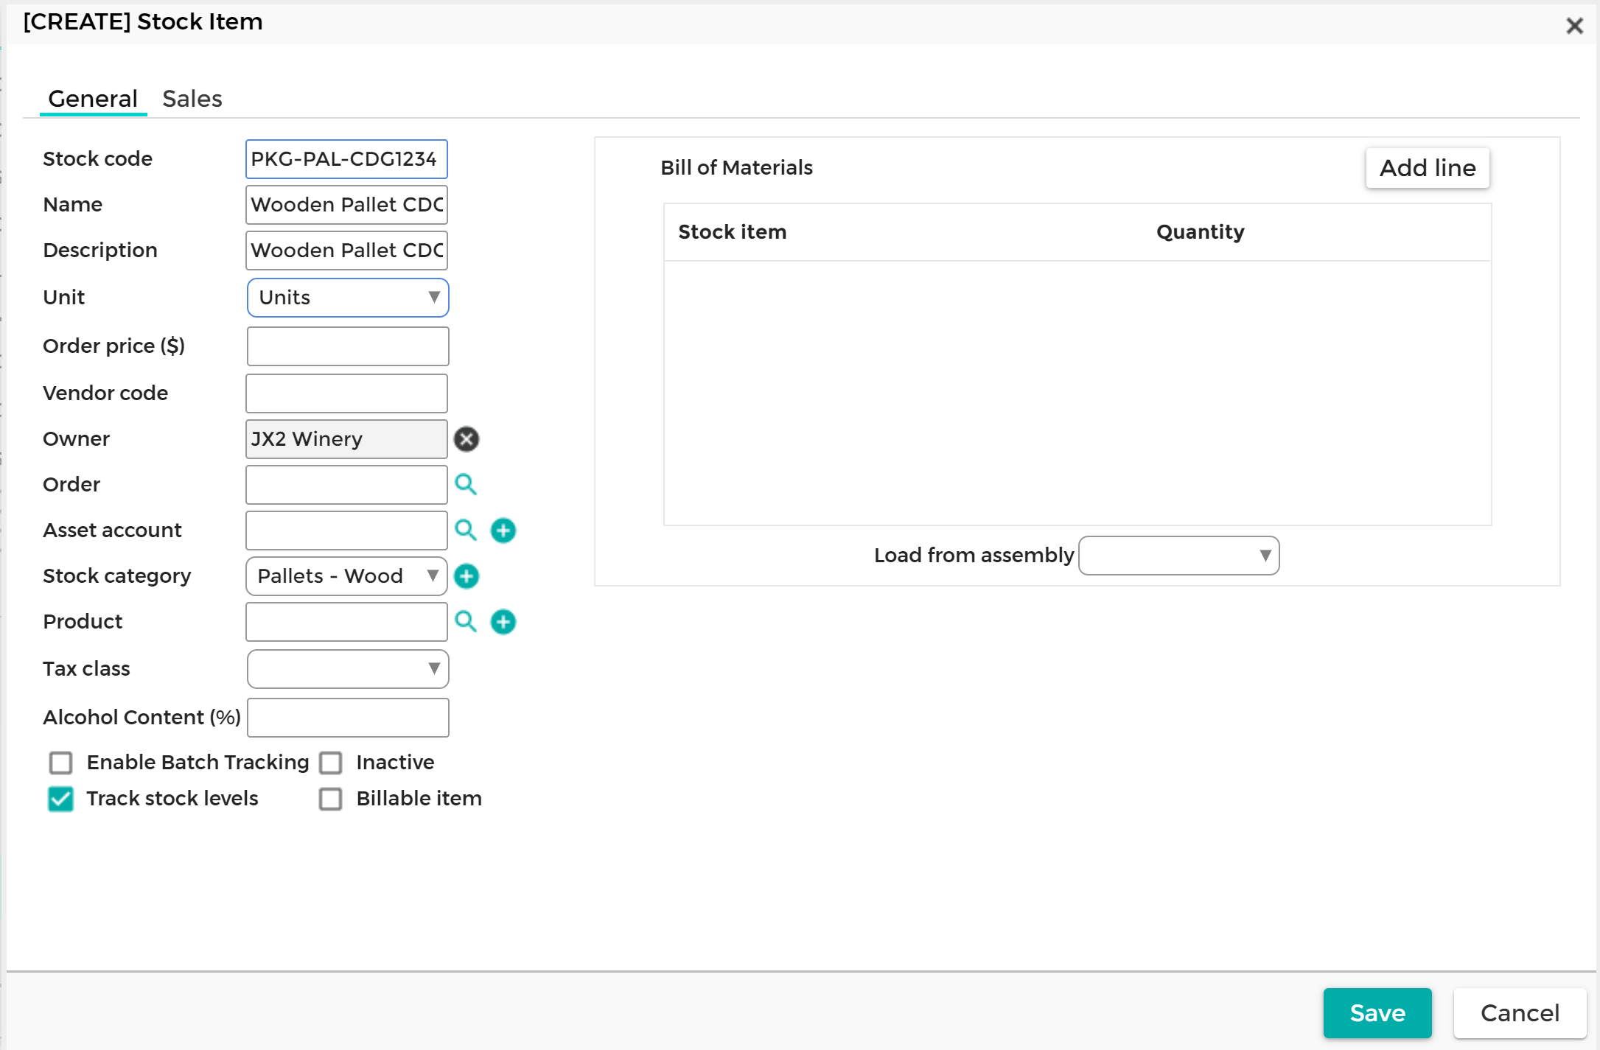Toggle the Inactive checkbox
The image size is (1600, 1050).
(331, 763)
